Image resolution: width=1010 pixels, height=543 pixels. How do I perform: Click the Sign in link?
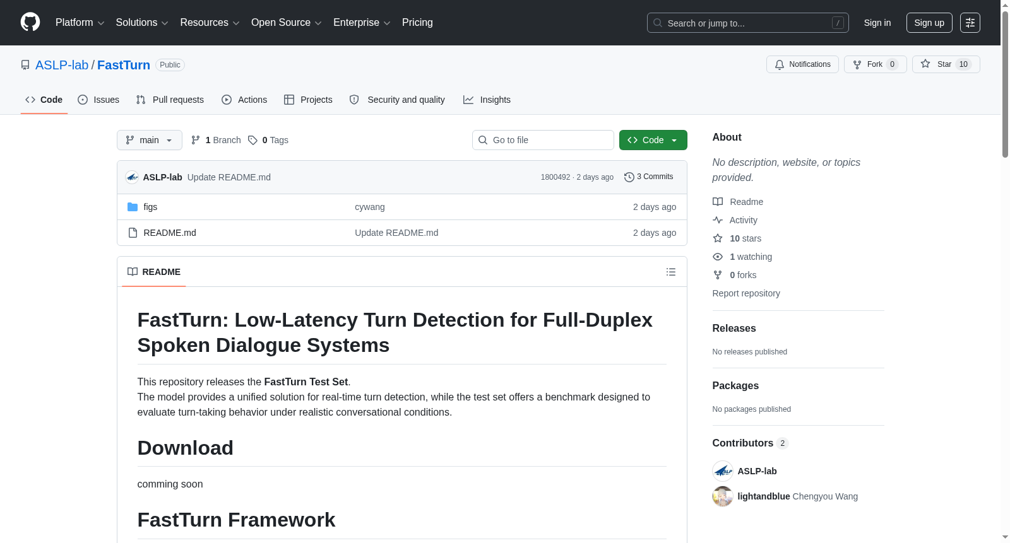[877, 23]
